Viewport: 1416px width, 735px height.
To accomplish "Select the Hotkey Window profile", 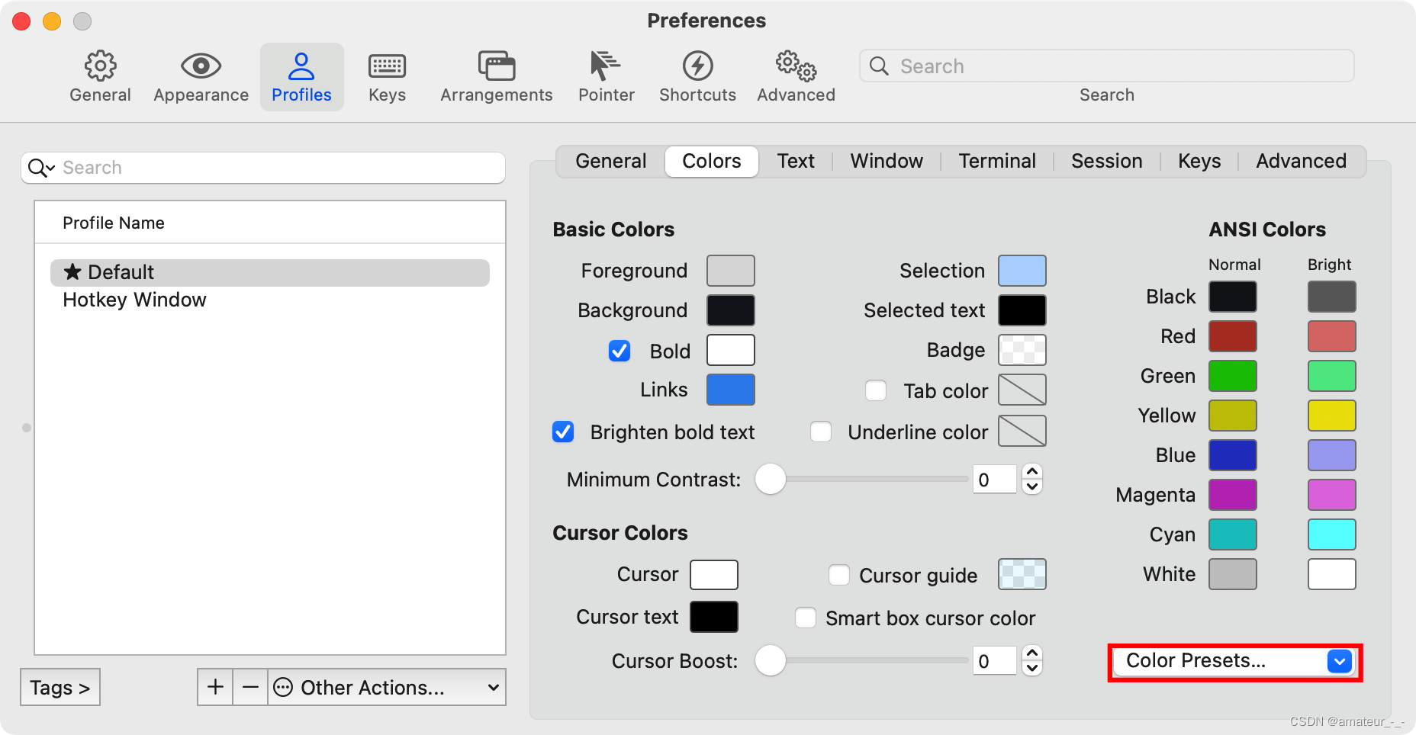I will coord(270,300).
